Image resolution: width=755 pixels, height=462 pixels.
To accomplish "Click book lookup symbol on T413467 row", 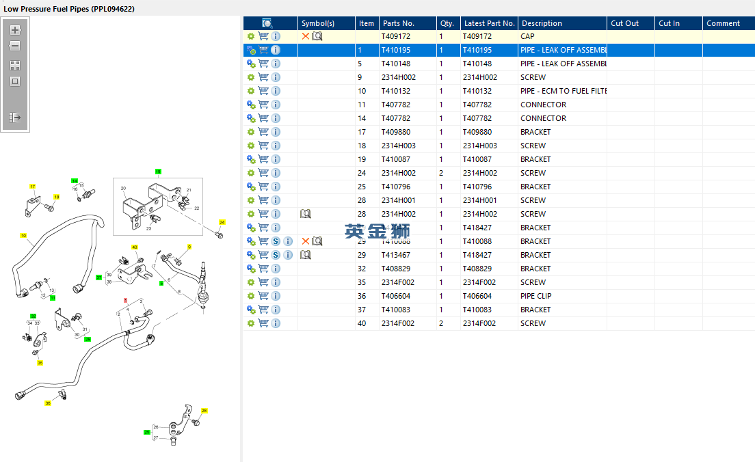I will coord(305,255).
